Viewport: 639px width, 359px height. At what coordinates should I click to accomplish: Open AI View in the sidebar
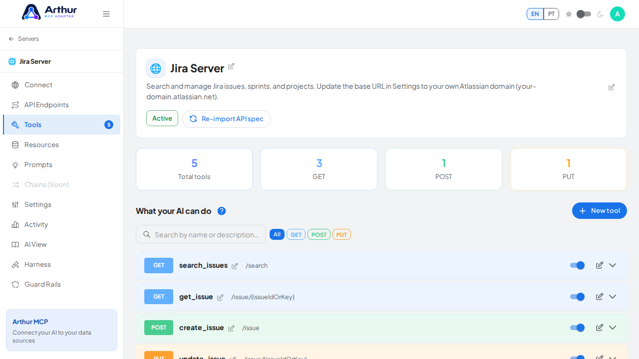pos(62,244)
